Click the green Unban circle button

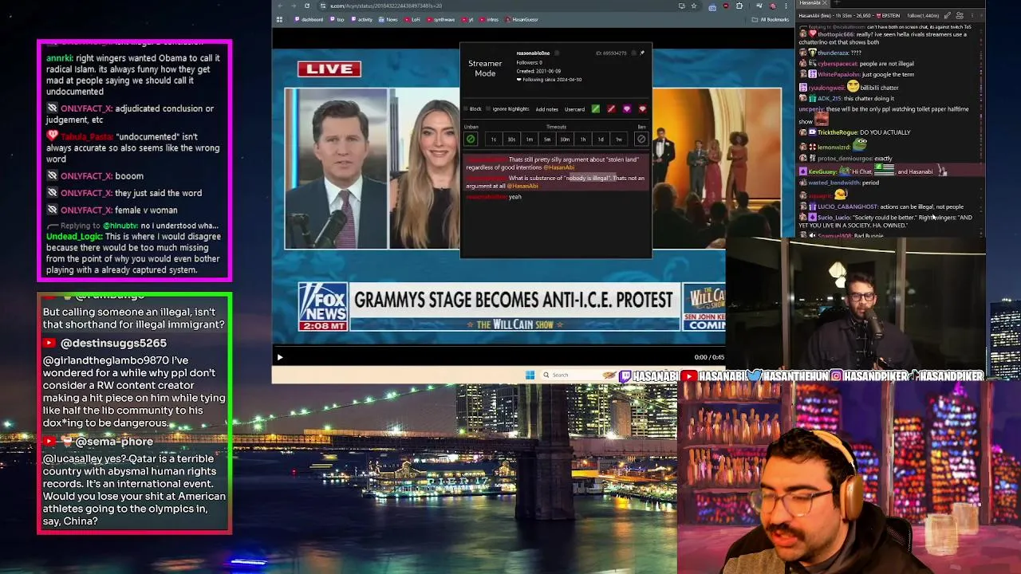pyautogui.click(x=471, y=139)
